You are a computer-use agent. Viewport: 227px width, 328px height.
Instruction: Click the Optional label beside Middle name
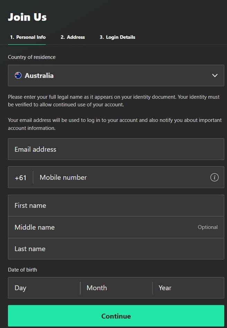click(208, 227)
